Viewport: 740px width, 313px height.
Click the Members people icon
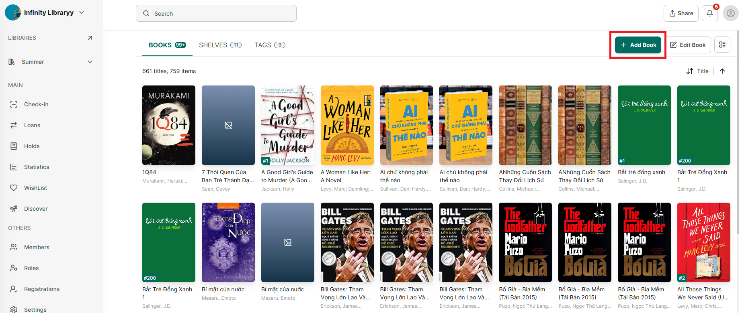pos(14,247)
